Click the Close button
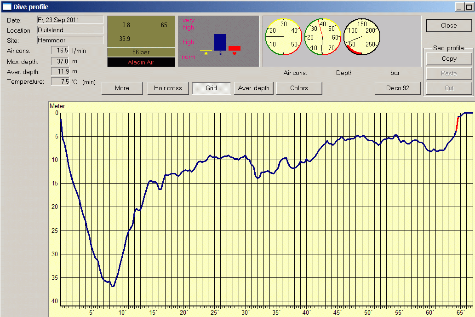This screenshot has width=475, height=317. [449, 25]
